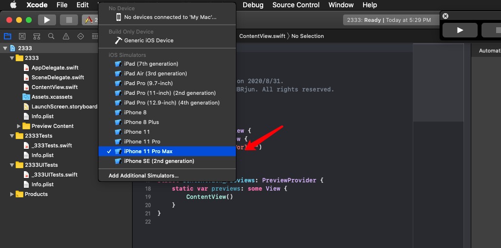Open the Window menu
This screenshot has height=248, width=501.
point(341,5)
